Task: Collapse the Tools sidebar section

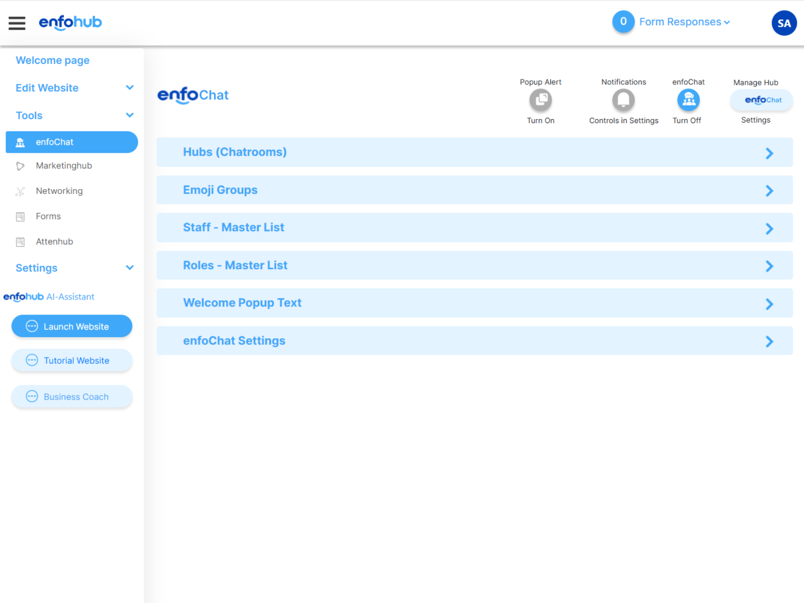Action: click(x=130, y=116)
